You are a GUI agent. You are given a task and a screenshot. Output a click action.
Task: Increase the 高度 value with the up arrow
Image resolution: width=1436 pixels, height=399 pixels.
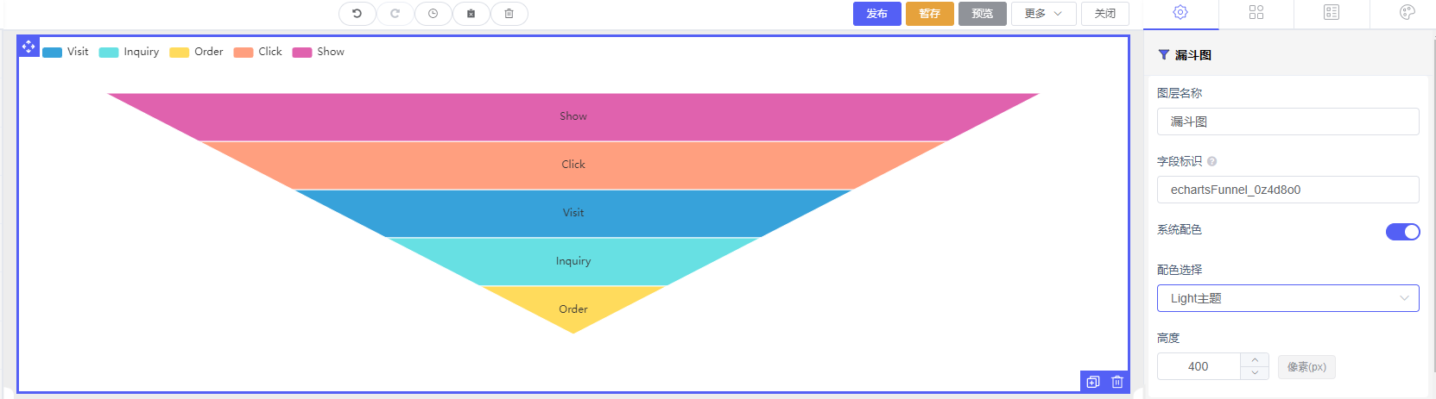1255,360
